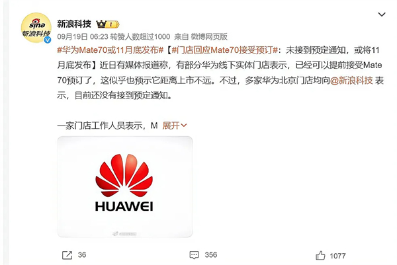The height and width of the screenshot is (265, 397).
Task: Click the @新浪科技 mention in text
Action: [x=351, y=81]
